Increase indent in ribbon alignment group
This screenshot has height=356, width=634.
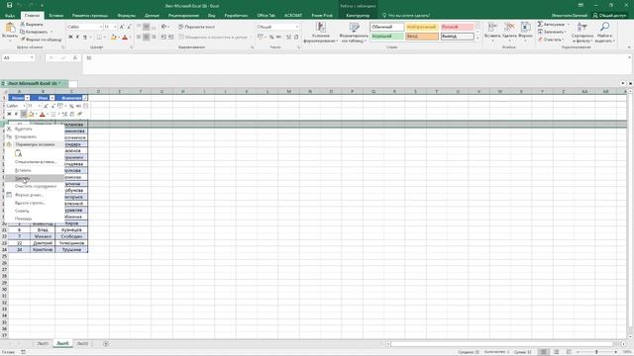coord(171,37)
